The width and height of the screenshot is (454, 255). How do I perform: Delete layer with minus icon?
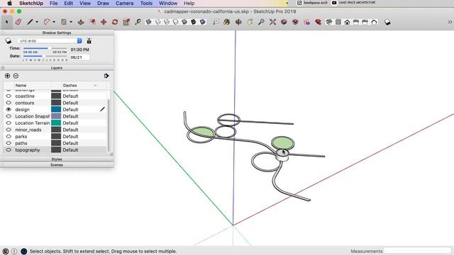16,76
